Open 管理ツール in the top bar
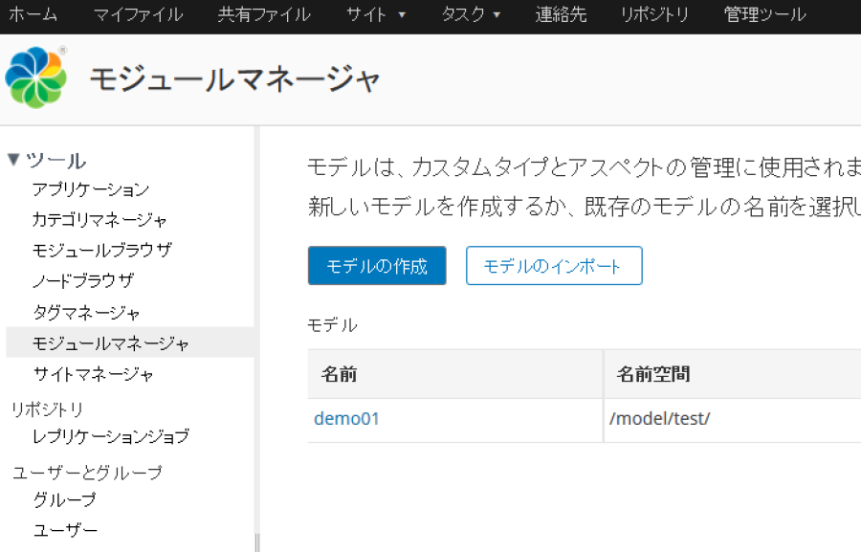Image resolution: width=861 pixels, height=552 pixels. pos(765,15)
